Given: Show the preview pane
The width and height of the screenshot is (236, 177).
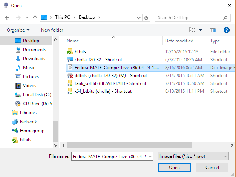Looking at the screenshot, I should point(213,30).
